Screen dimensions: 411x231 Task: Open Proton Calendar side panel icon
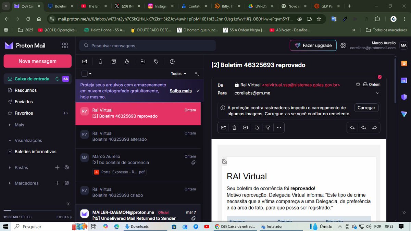(x=404, y=80)
